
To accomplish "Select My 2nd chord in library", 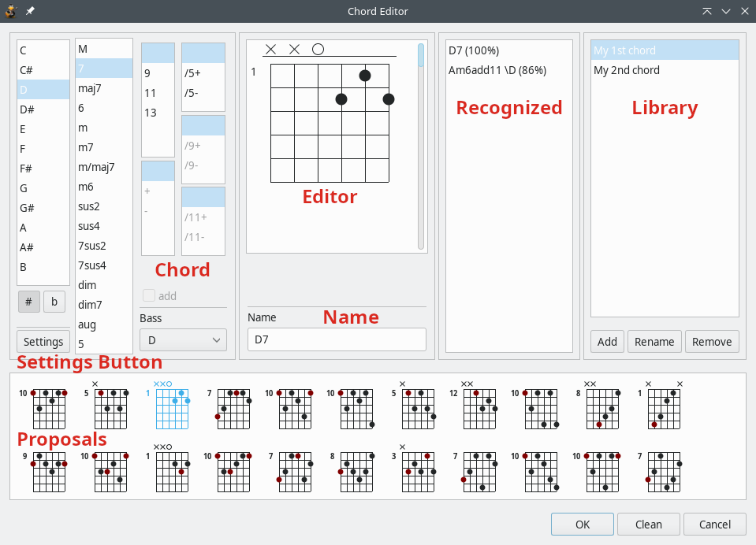I will coord(627,70).
